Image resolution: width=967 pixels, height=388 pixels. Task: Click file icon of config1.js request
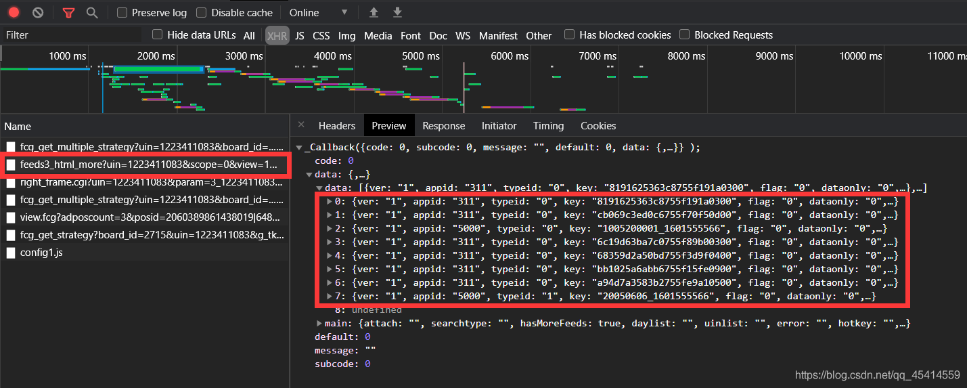click(x=11, y=253)
